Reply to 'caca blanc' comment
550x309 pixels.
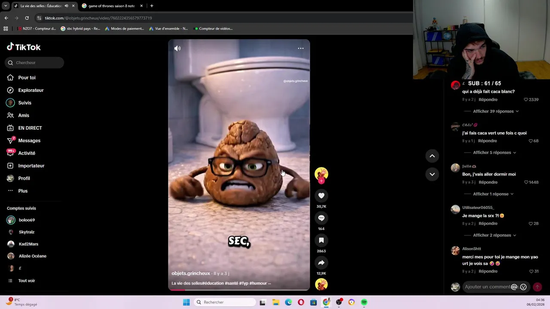point(488,100)
